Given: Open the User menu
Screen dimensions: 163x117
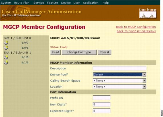Looking at the screenshot, I should tap(77, 3).
